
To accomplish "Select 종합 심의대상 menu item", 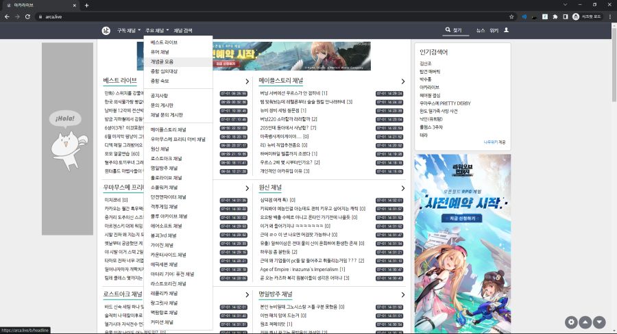I will 178,71.
